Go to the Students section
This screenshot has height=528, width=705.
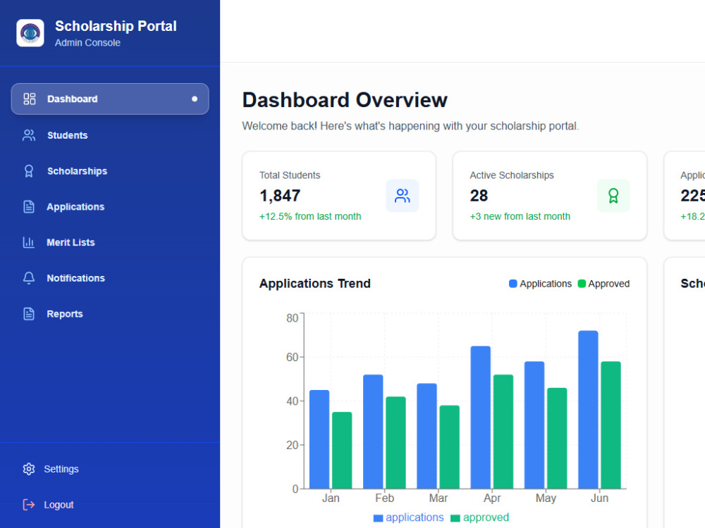pyautogui.click(x=110, y=135)
